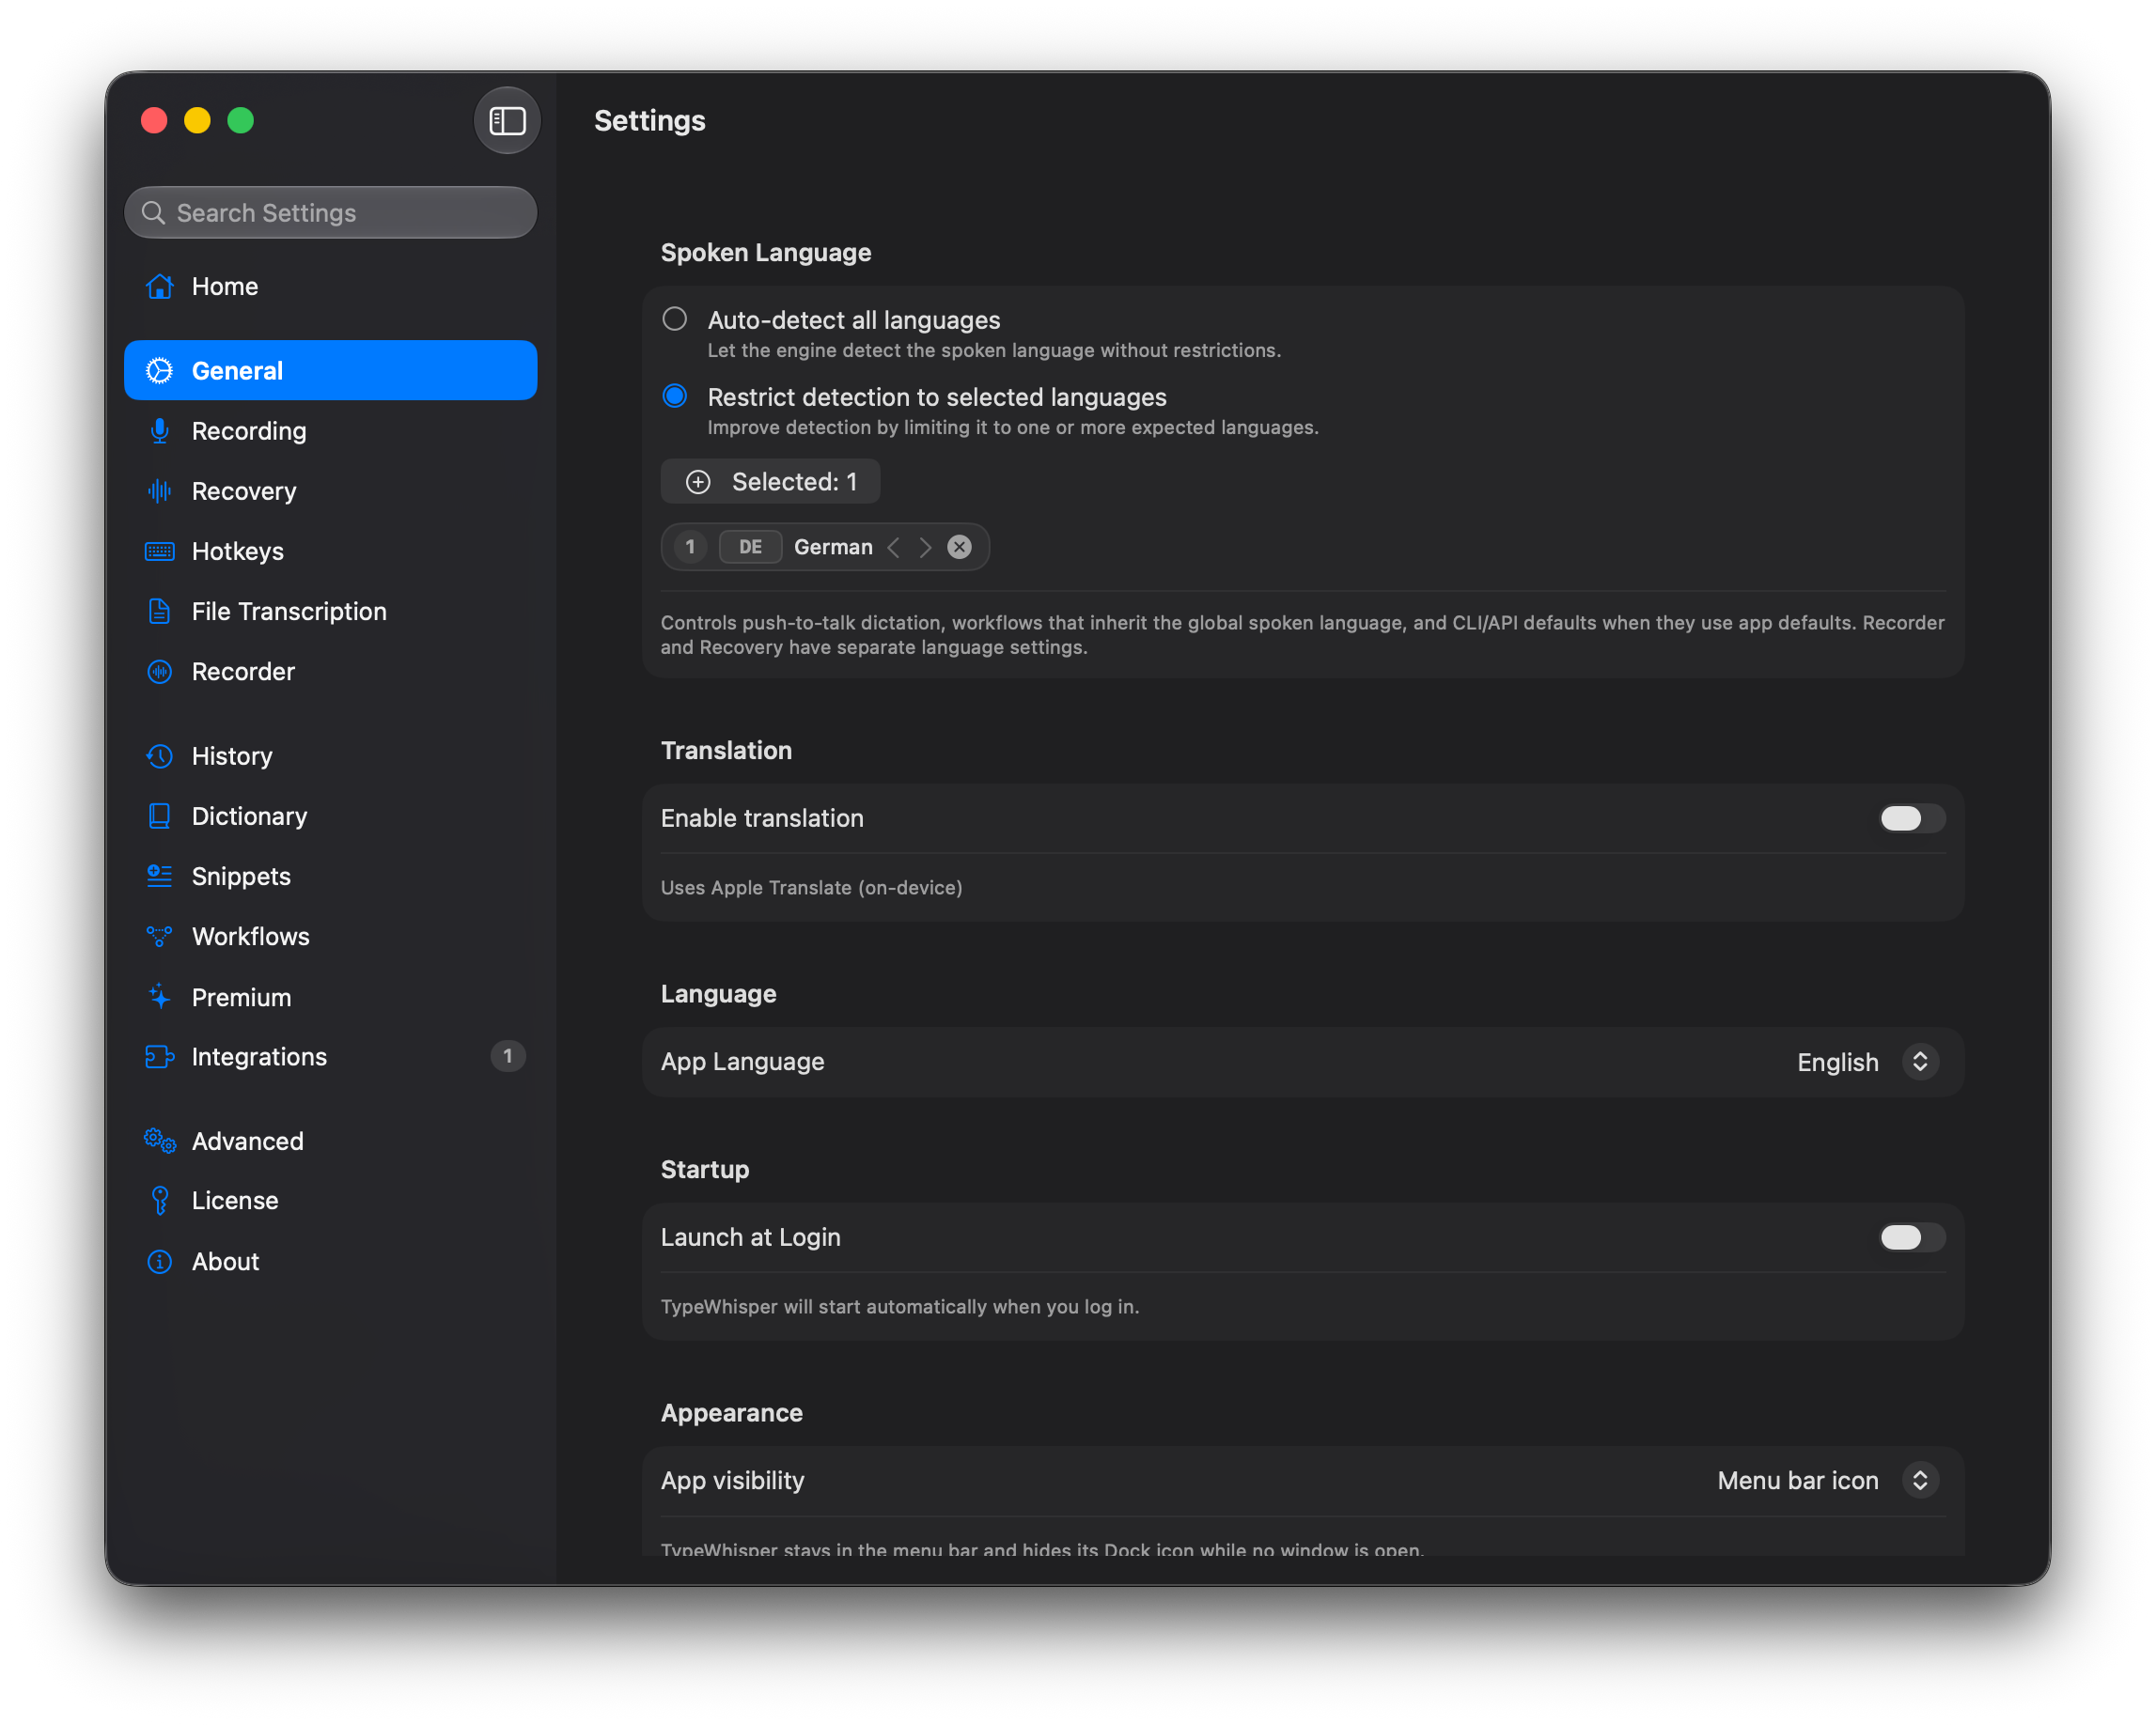Click the 'Uses Apple Translate (on-device)' note

pos(811,888)
